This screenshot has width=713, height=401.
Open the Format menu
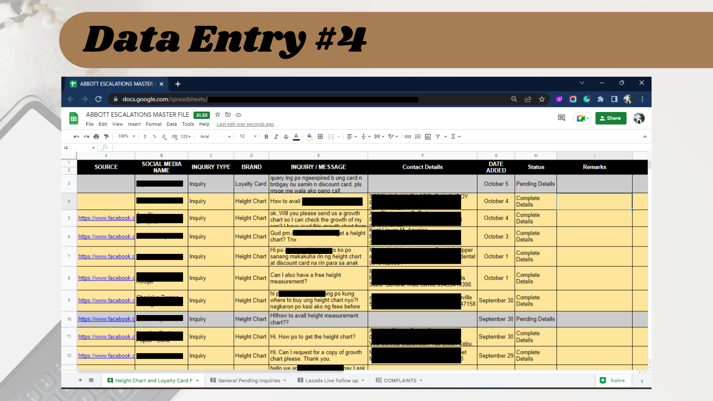pyautogui.click(x=154, y=124)
